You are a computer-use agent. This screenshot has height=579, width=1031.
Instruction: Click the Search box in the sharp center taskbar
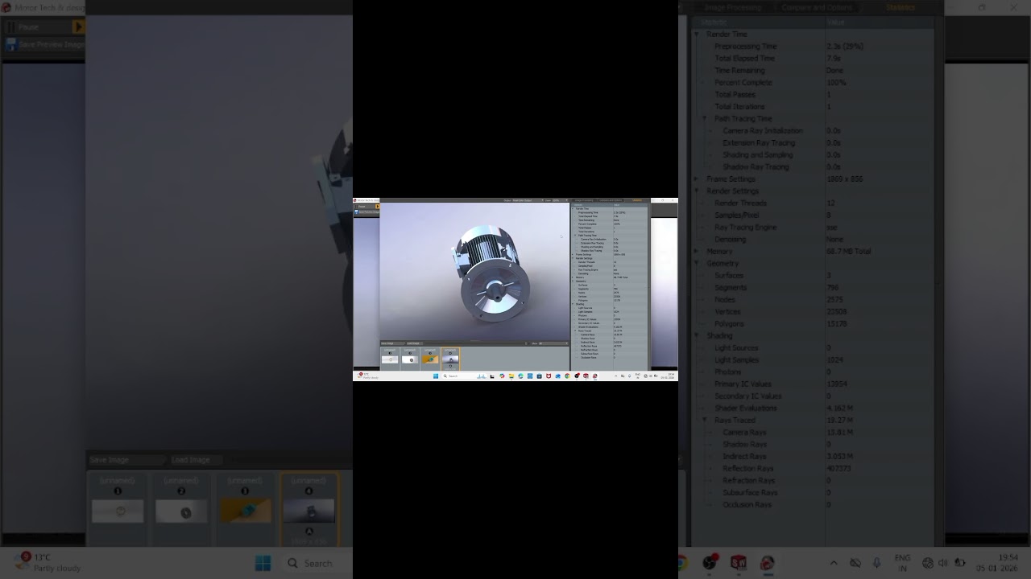[465, 376]
